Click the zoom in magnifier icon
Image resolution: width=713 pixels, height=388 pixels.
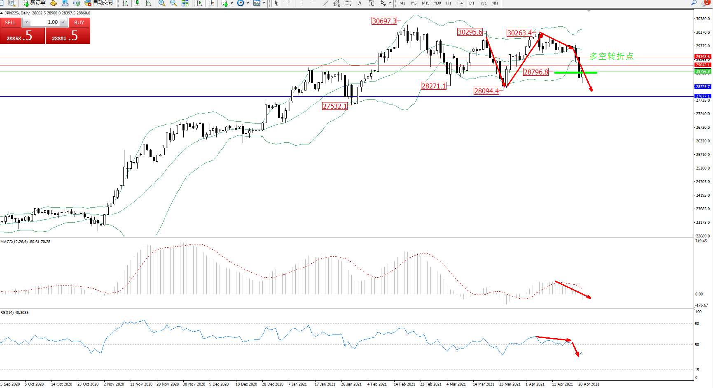[162, 3]
